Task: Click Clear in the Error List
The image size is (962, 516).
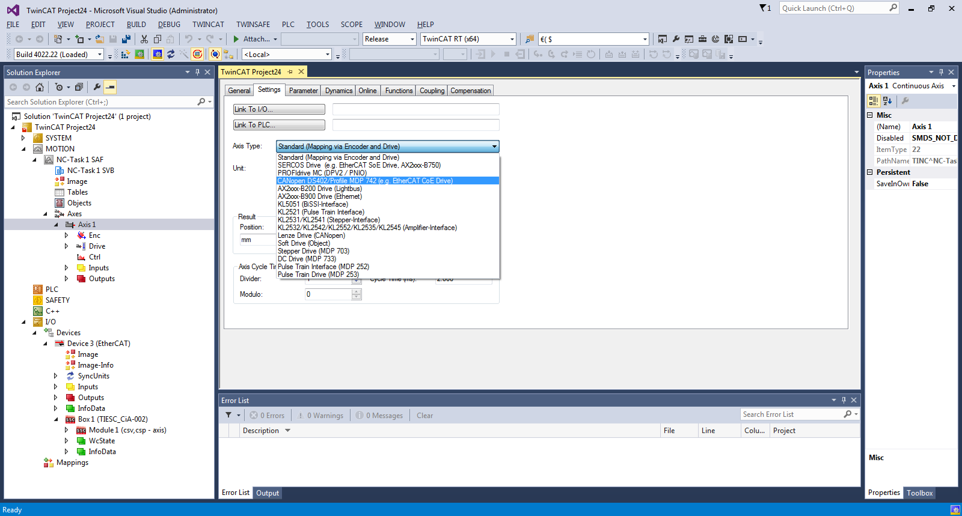Action: (x=425, y=415)
